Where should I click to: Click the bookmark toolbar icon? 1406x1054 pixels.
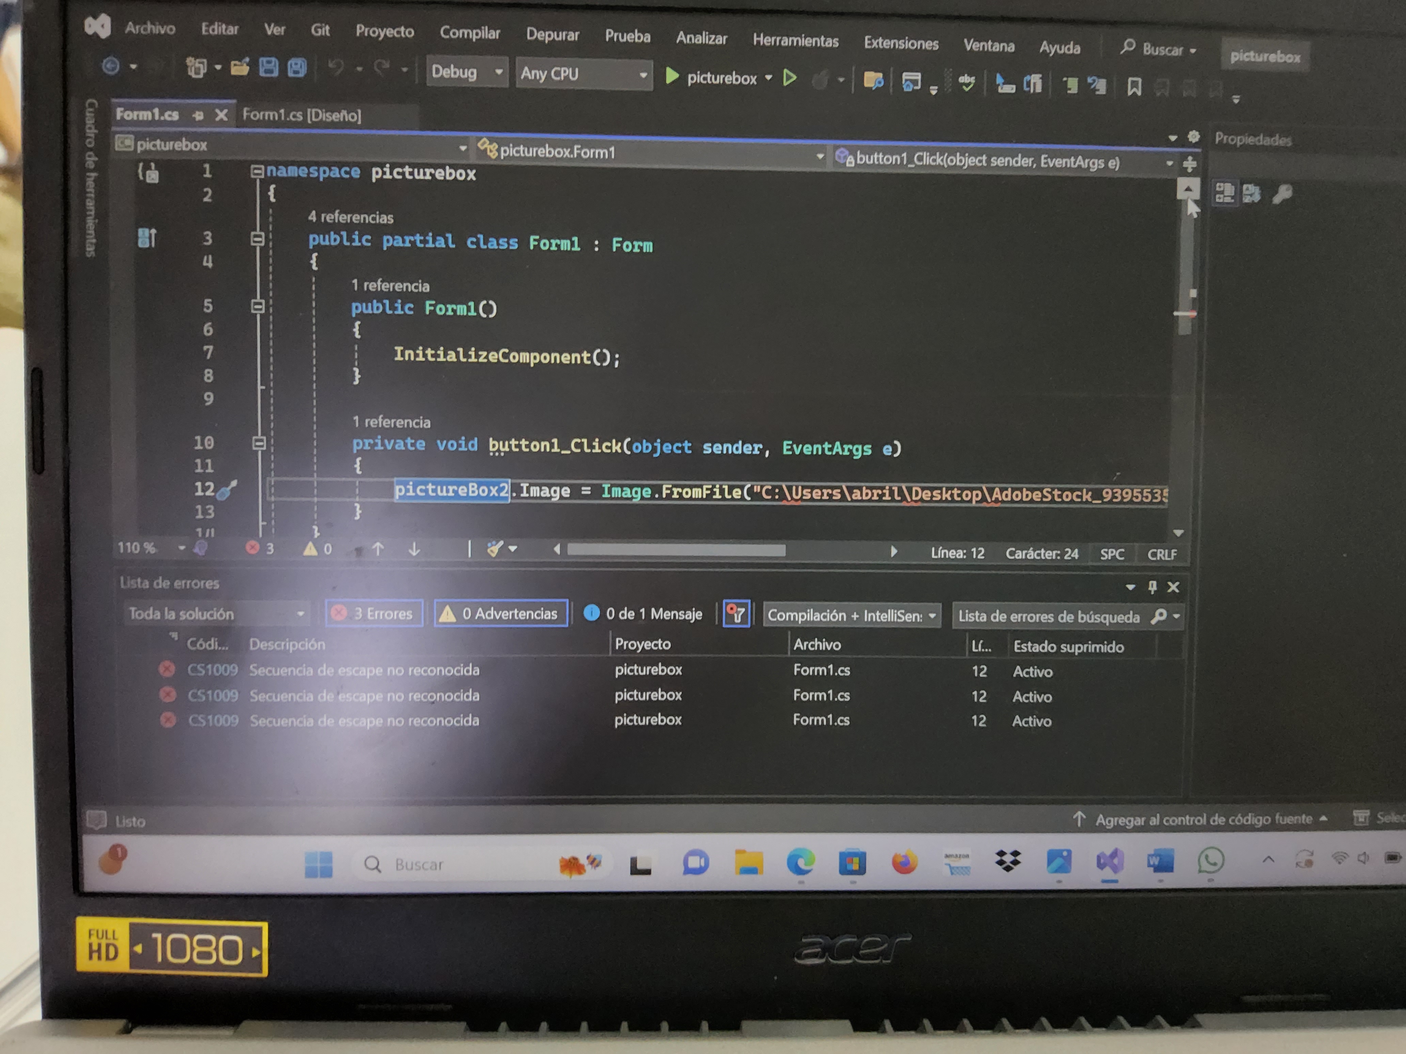tap(1134, 86)
